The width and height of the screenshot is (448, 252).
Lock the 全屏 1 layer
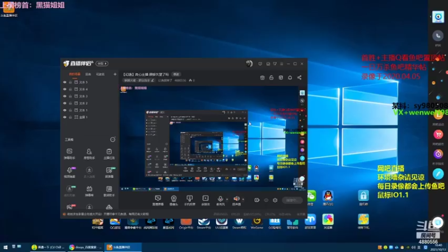tap(71, 117)
